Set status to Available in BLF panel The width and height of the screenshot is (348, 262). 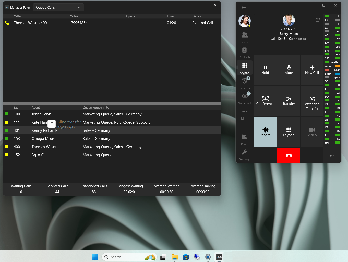point(332,62)
